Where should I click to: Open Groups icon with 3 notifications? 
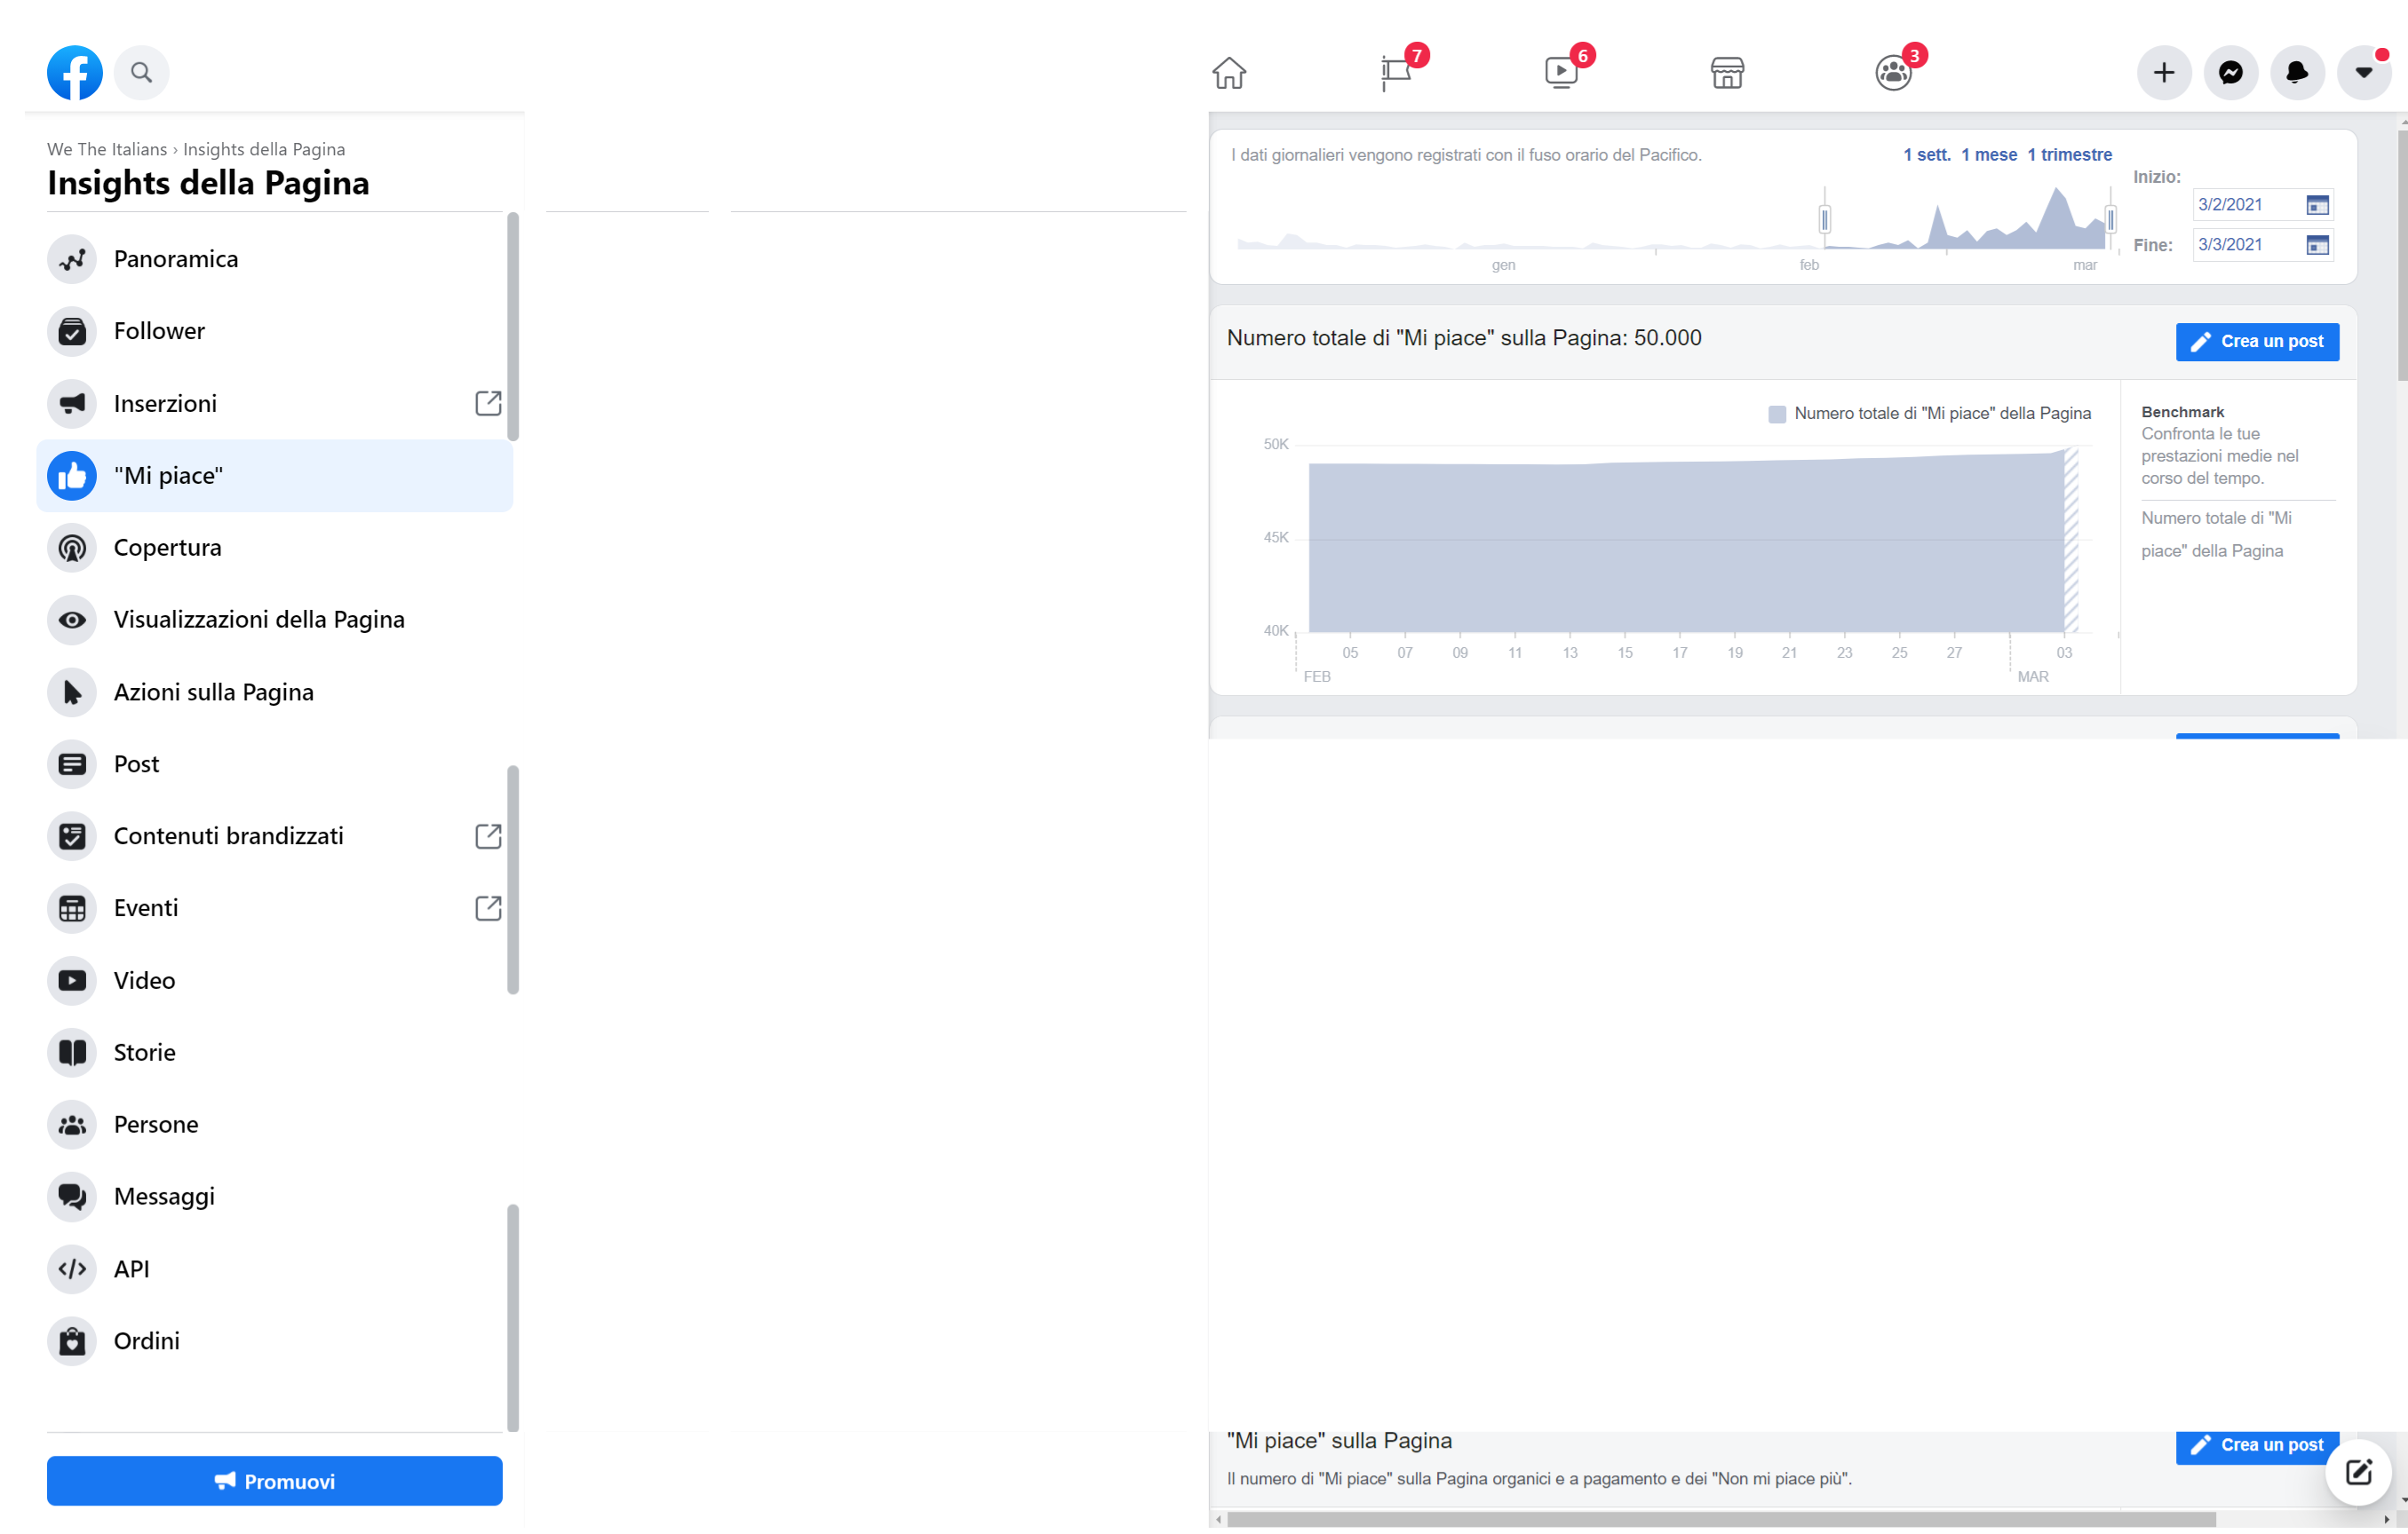[x=1893, y=72]
